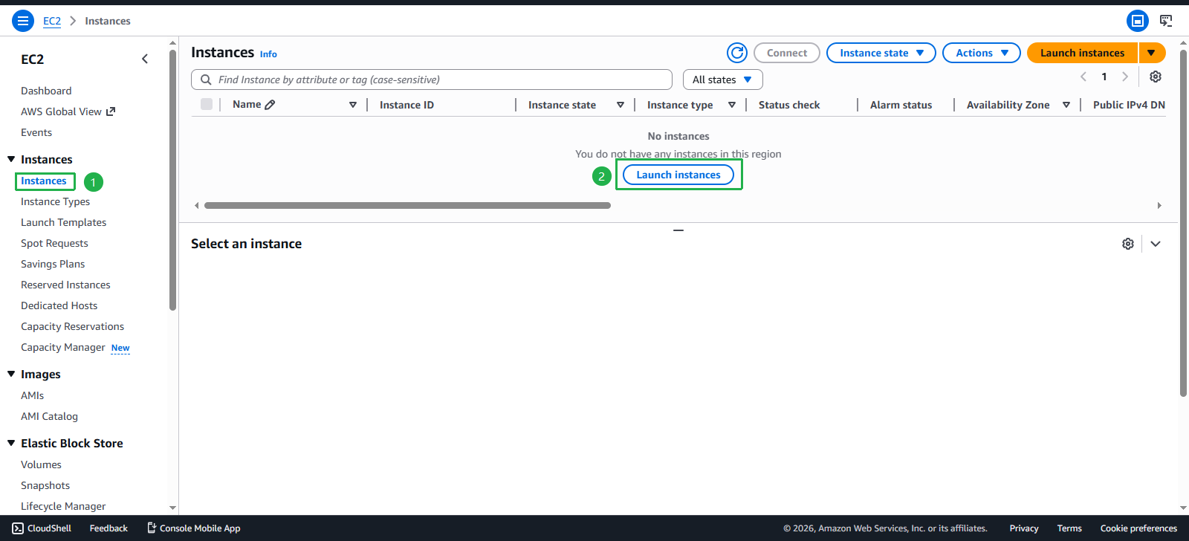This screenshot has width=1189, height=541.
Task: Open AMIs in the sidebar
Action: (x=32, y=395)
